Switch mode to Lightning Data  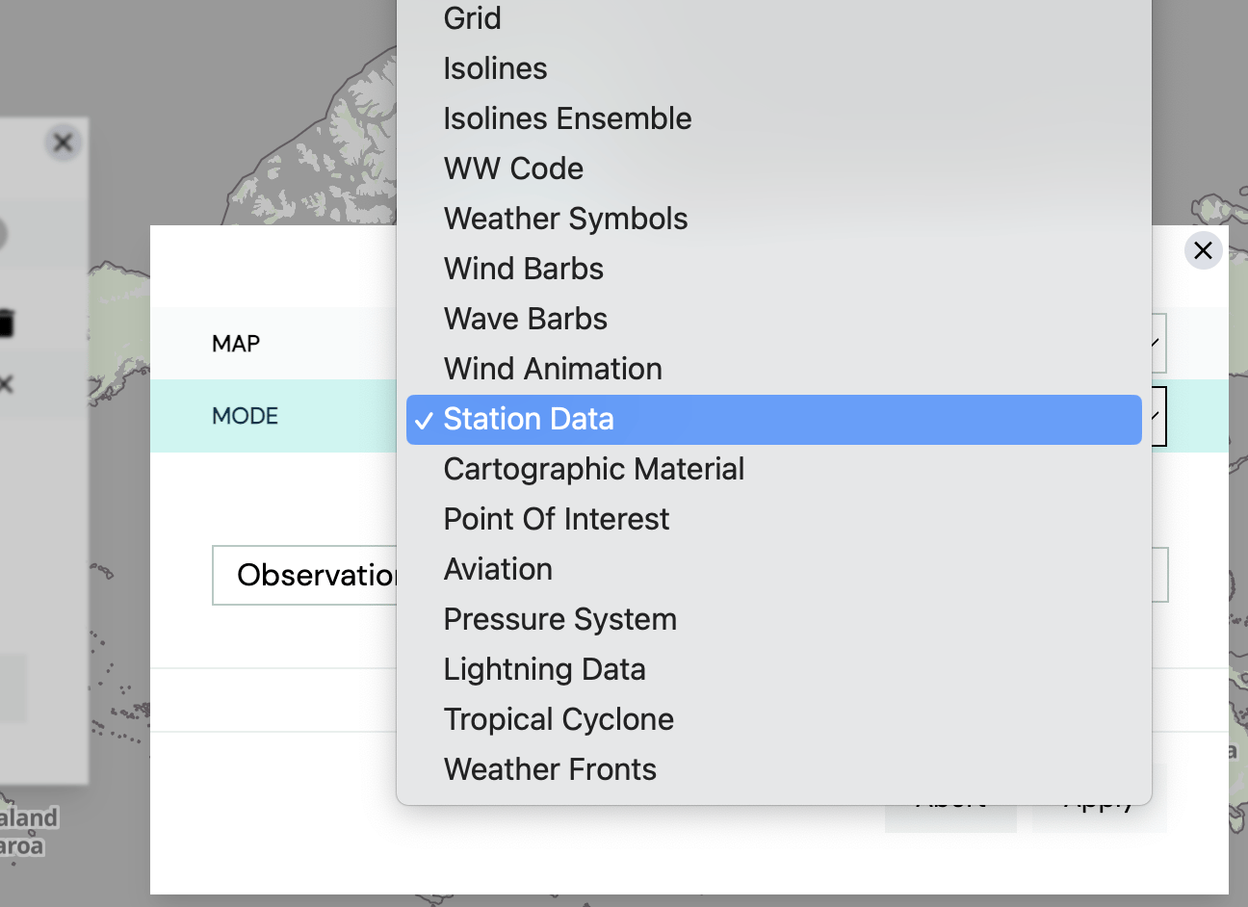click(x=544, y=669)
